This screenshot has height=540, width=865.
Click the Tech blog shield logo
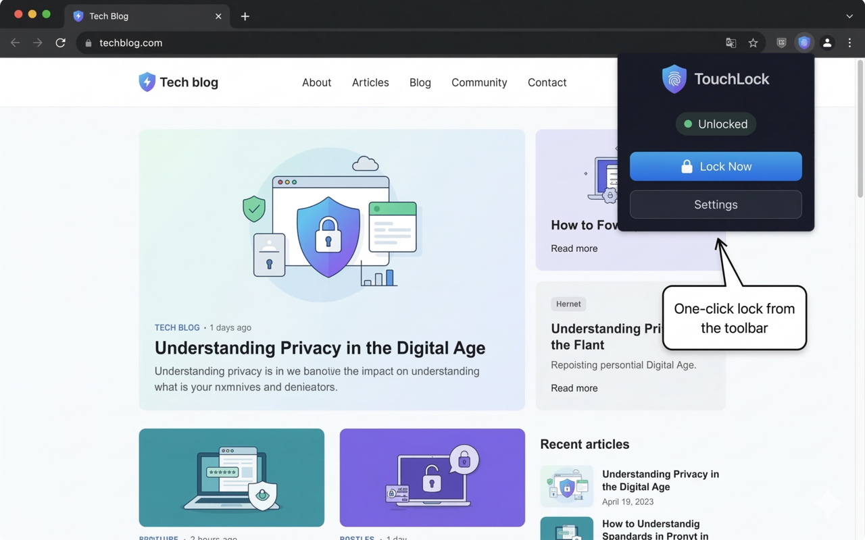(x=147, y=82)
